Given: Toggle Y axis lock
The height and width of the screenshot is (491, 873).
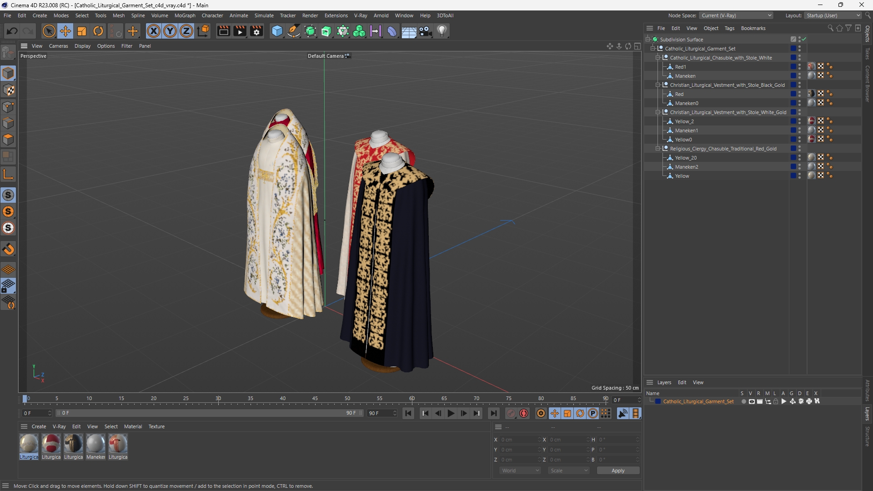Looking at the screenshot, I should 170,31.
